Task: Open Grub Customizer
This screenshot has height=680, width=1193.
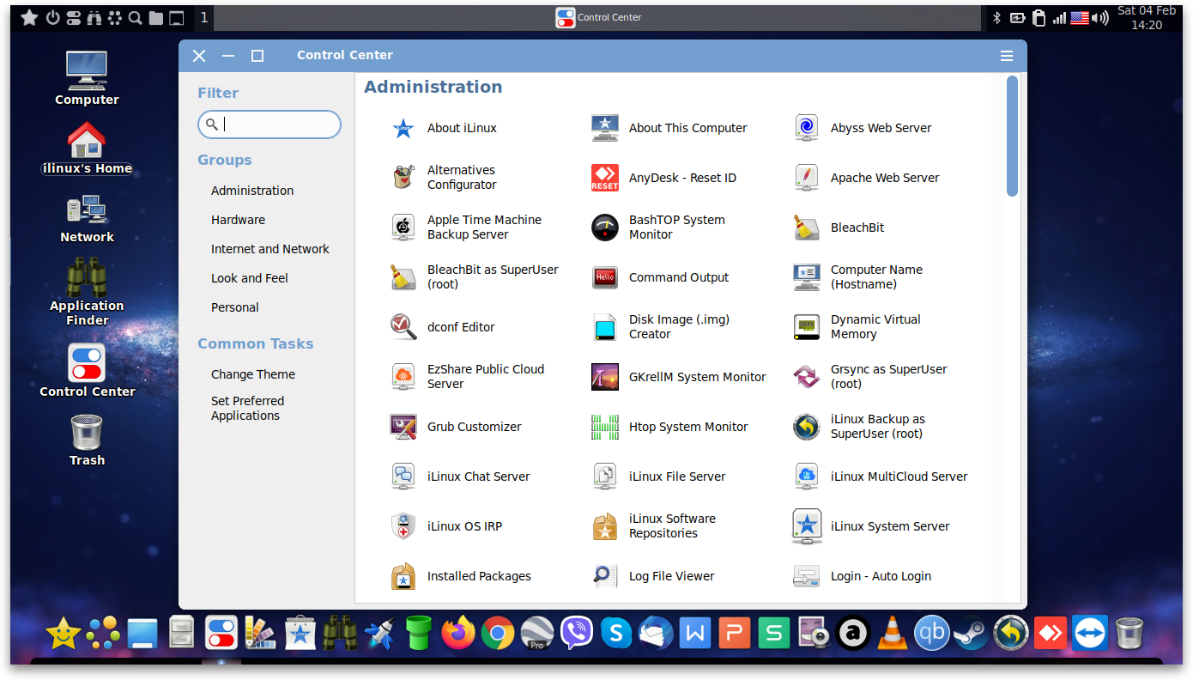Action: click(455, 427)
